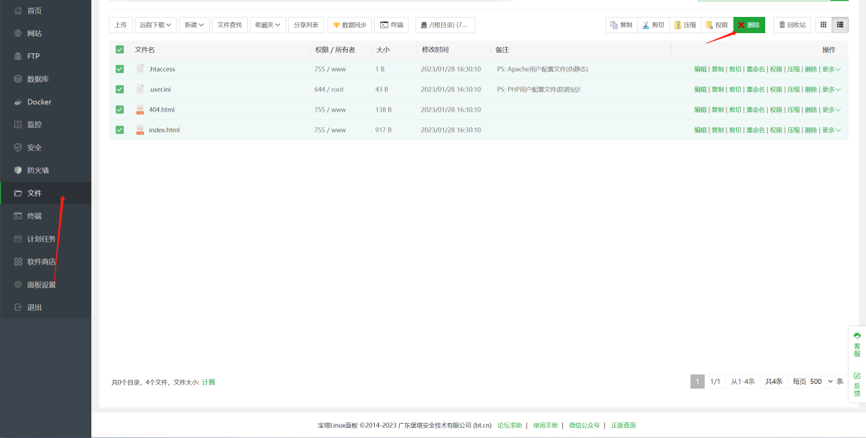Uncheck the select-all header checkbox
The width and height of the screenshot is (866, 438).
[x=120, y=49]
